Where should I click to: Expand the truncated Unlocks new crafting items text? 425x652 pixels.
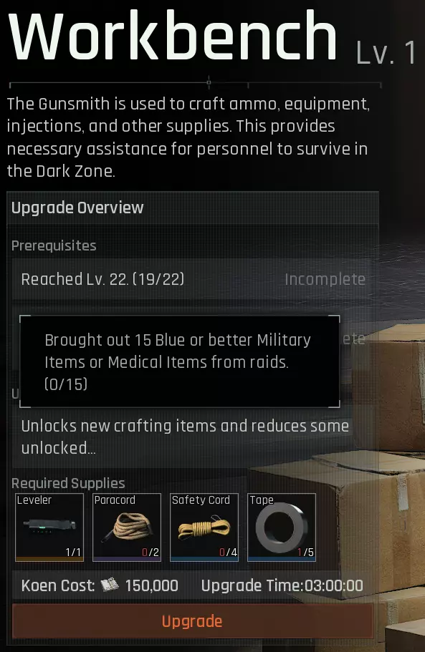(185, 437)
